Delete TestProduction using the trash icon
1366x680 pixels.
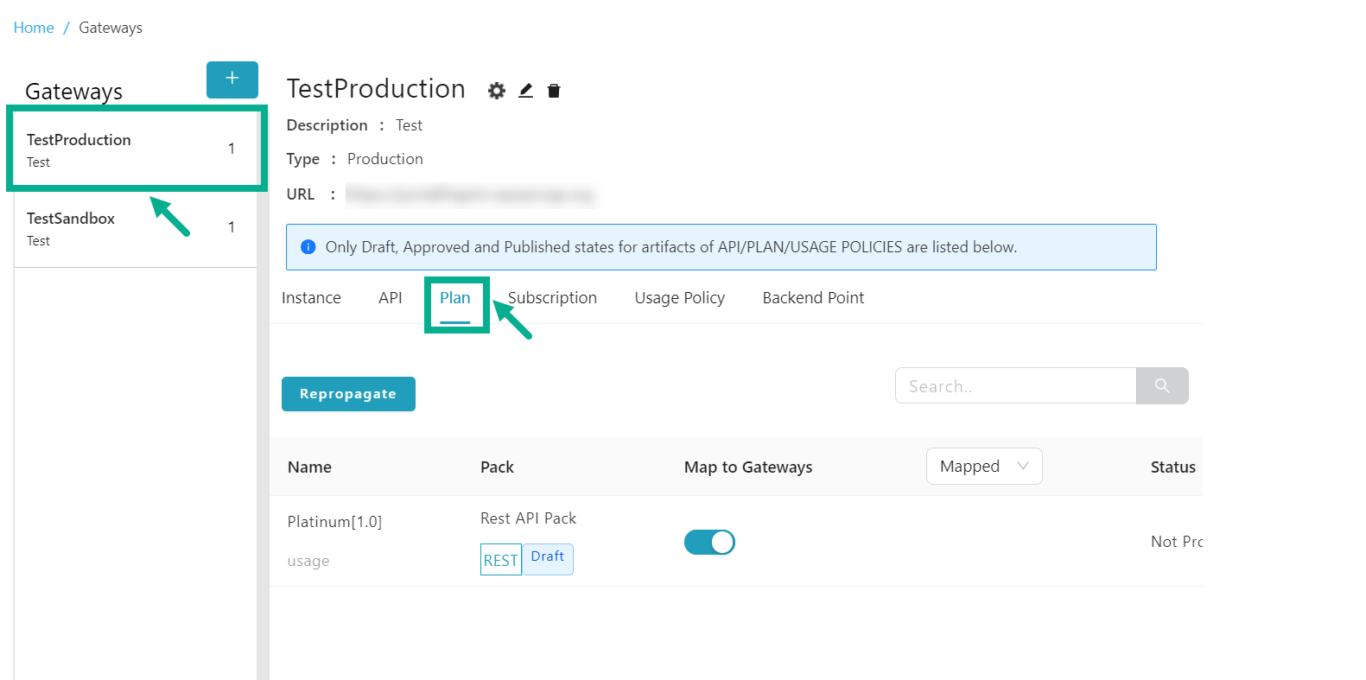coord(554,91)
